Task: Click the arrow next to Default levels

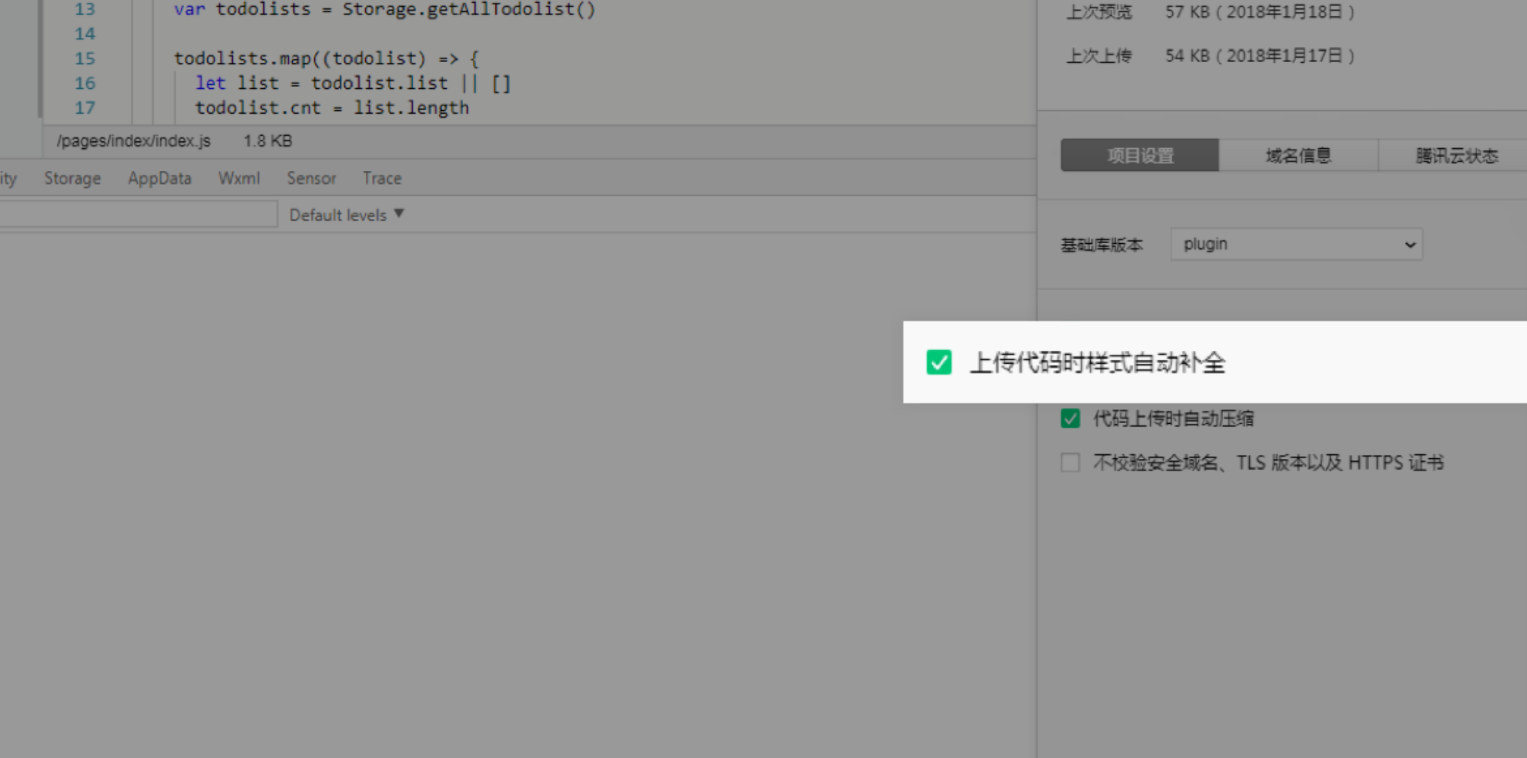Action: [399, 214]
